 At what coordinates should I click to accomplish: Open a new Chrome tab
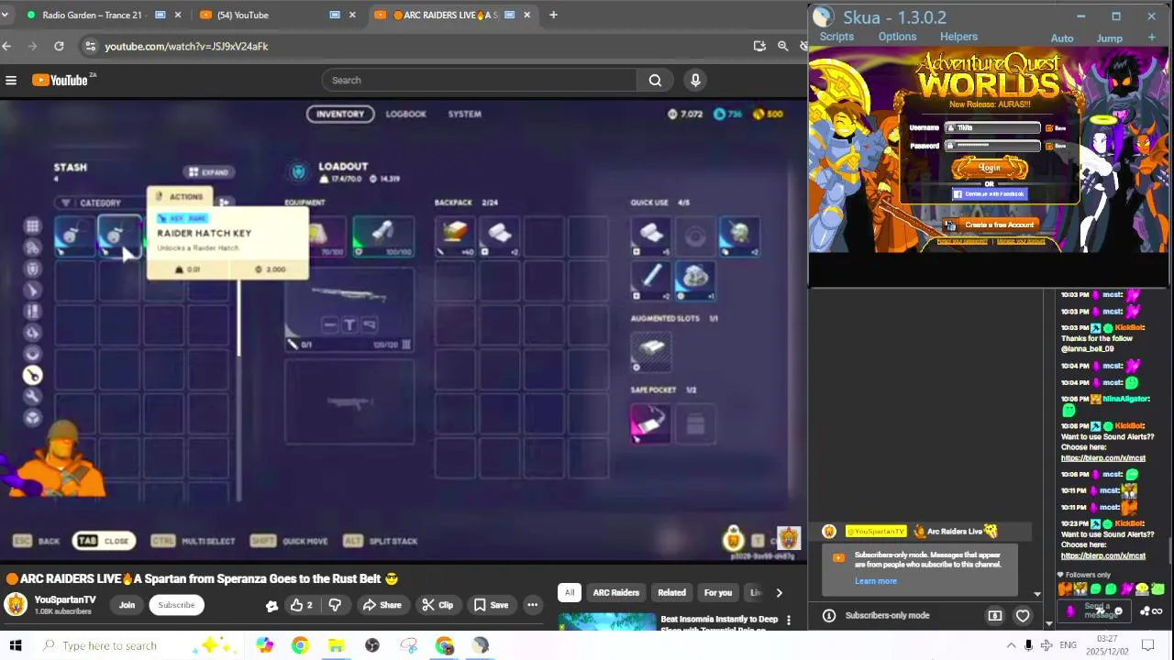tap(553, 15)
